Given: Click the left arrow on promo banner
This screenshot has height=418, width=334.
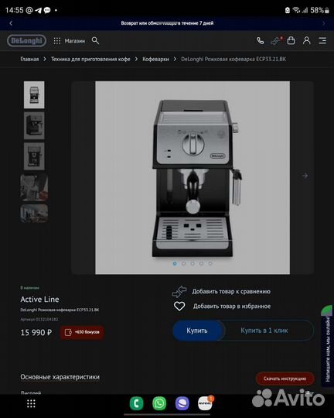Looking at the screenshot, I should pos(11,23).
